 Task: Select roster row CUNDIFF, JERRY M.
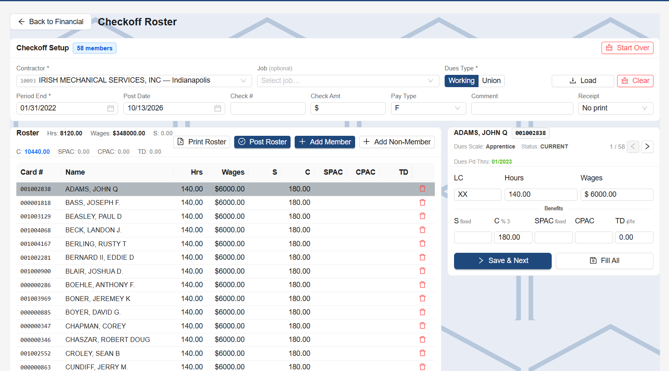pos(225,367)
